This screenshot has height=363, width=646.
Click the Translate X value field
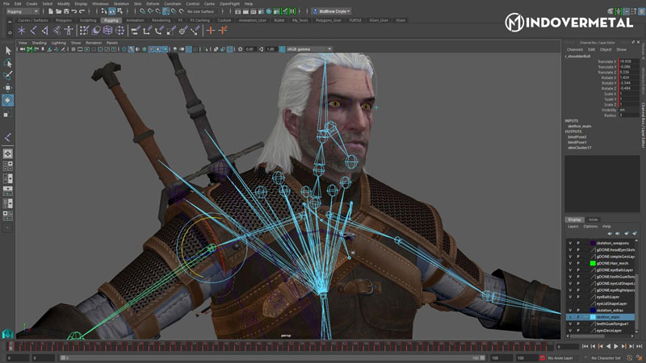coord(629,61)
